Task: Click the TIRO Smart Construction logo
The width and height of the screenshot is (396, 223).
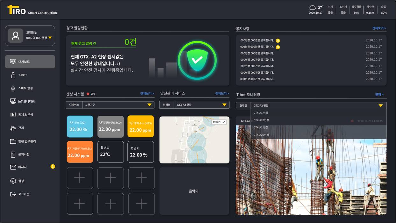Action: coord(32,10)
